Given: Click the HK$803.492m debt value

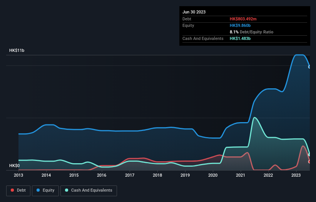Looking at the screenshot, I should tap(243, 19).
